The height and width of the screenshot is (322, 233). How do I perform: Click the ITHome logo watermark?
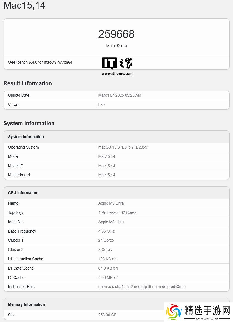[117, 63]
